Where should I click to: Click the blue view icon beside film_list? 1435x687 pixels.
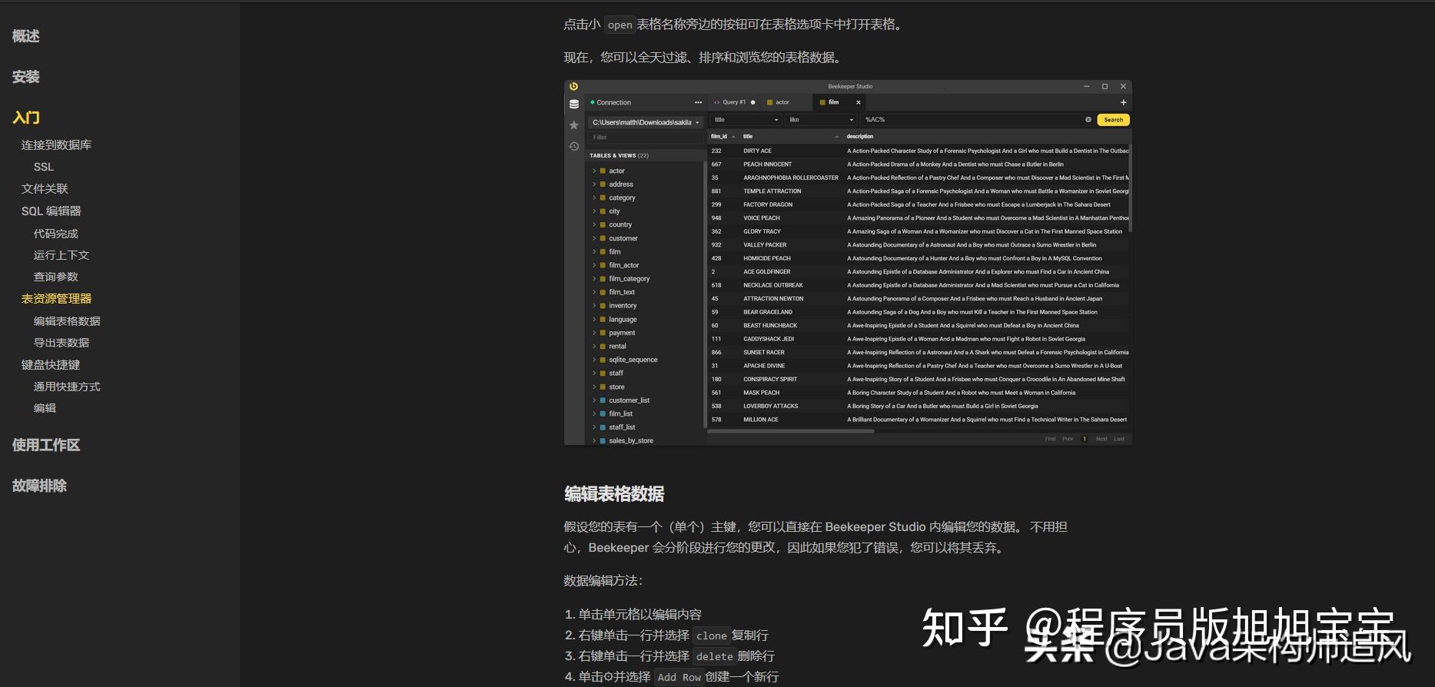point(603,413)
